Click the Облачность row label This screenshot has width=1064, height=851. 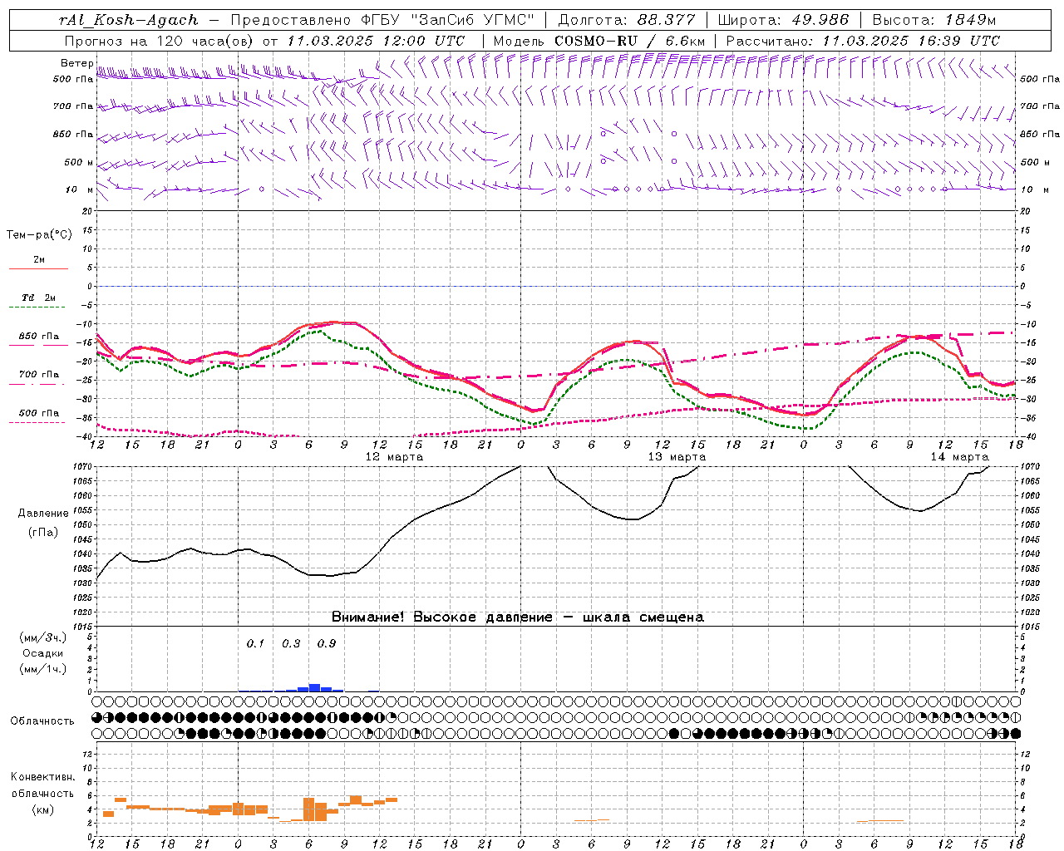click(x=42, y=721)
